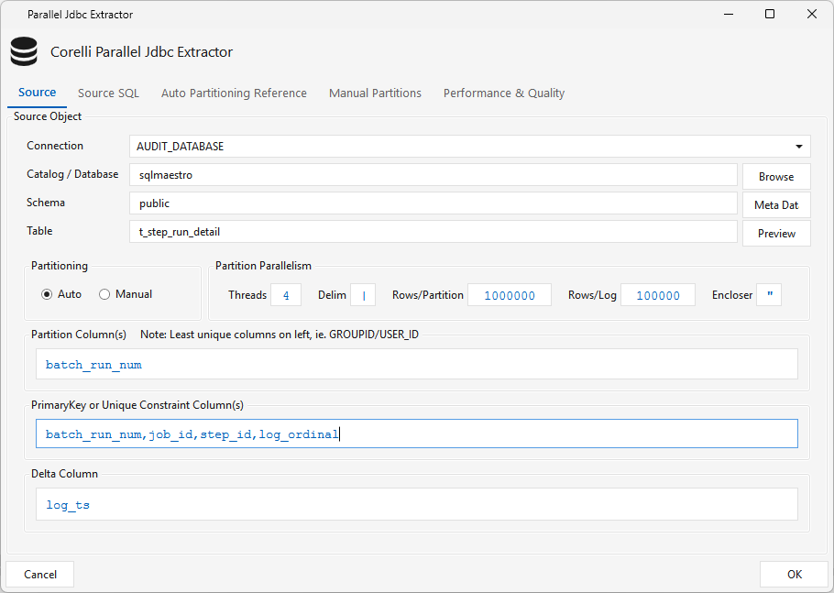834x593 pixels.
Task: Minimize the Parallel Jdbc Extractor window
Action: click(x=729, y=15)
